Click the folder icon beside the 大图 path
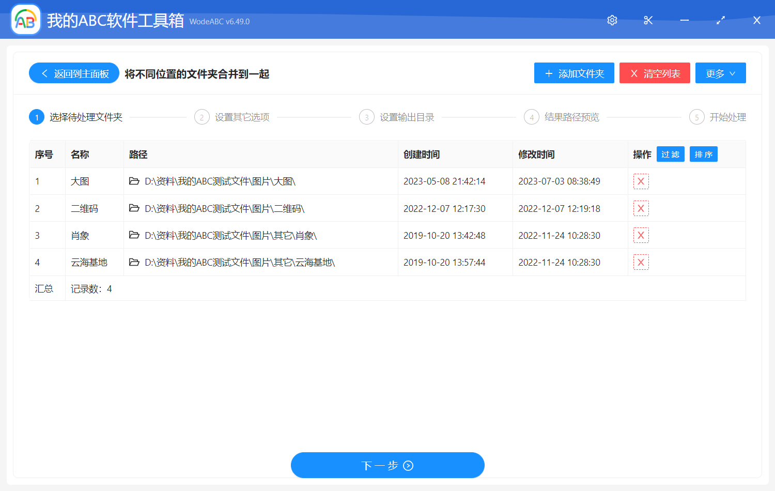This screenshot has height=491, width=775. click(x=134, y=181)
